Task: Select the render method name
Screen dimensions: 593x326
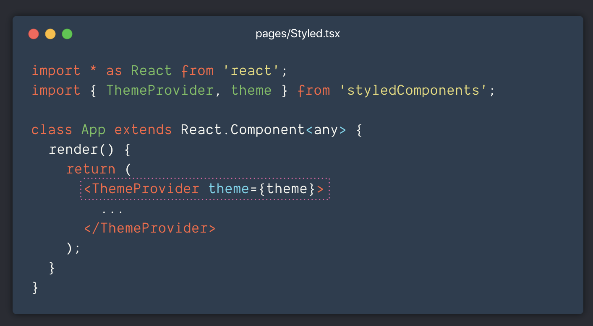Action: 73,149
